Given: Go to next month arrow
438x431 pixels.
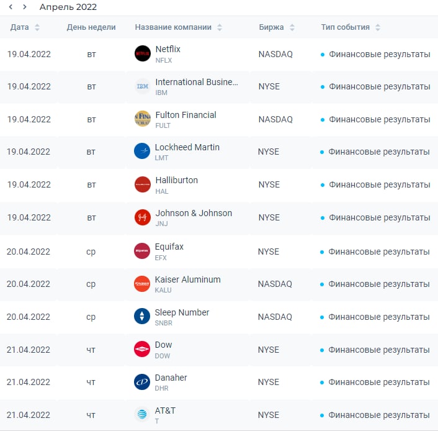Looking at the screenshot, I should coord(25,7).
